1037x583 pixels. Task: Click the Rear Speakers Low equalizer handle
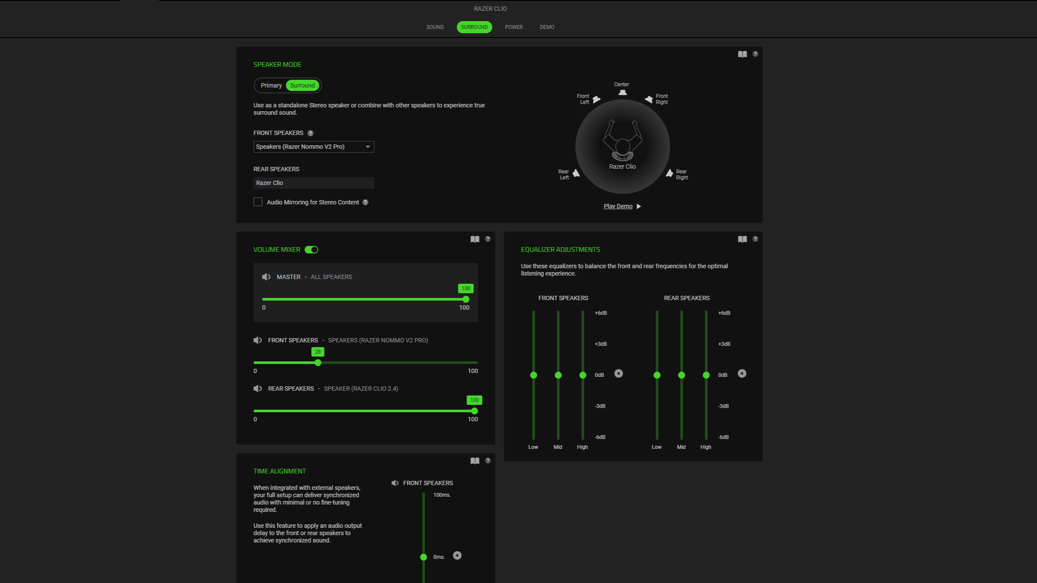pos(657,375)
